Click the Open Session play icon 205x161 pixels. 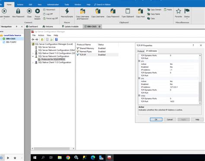(4, 11)
